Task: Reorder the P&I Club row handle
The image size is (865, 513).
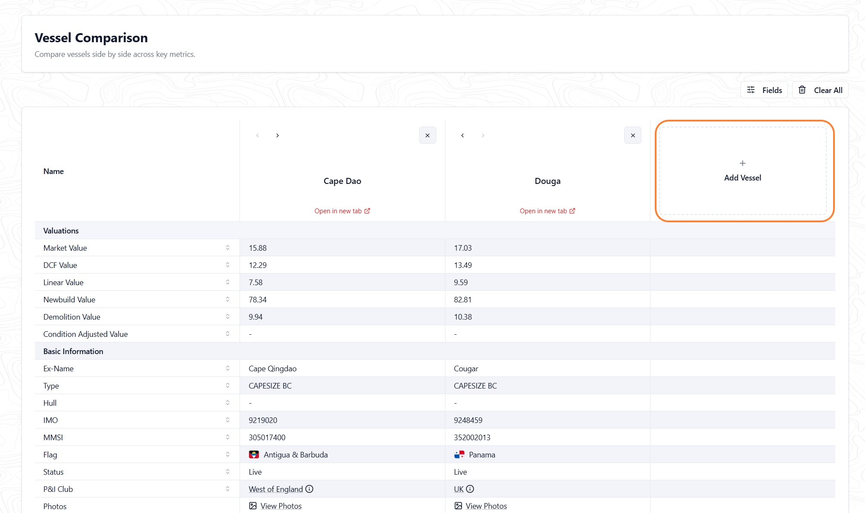Action: point(227,489)
